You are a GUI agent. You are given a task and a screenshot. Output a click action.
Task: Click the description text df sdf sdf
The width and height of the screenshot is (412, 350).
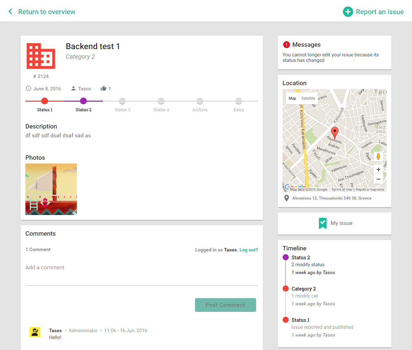click(58, 136)
